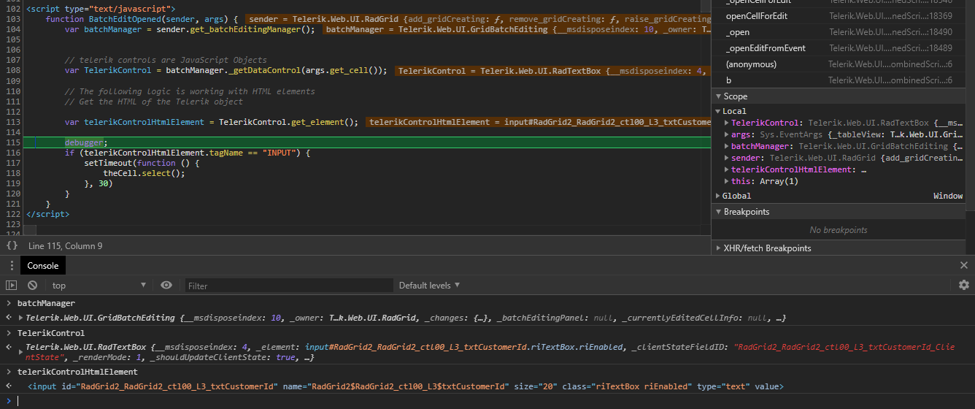
Task: Click 'TelerikControl' console input entry
Action: point(51,332)
